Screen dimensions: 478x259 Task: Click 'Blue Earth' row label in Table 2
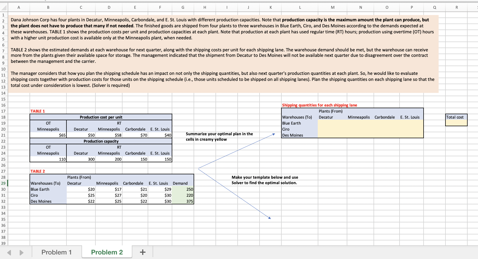tap(40, 189)
